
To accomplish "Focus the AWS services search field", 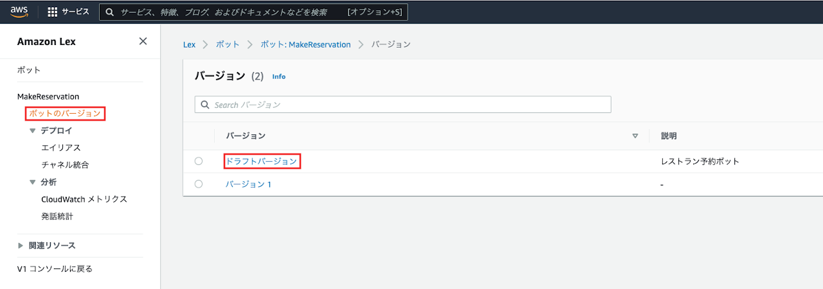I will click(x=253, y=12).
